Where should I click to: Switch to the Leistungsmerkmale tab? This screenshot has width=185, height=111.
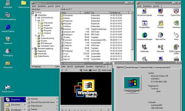(x=162, y=67)
